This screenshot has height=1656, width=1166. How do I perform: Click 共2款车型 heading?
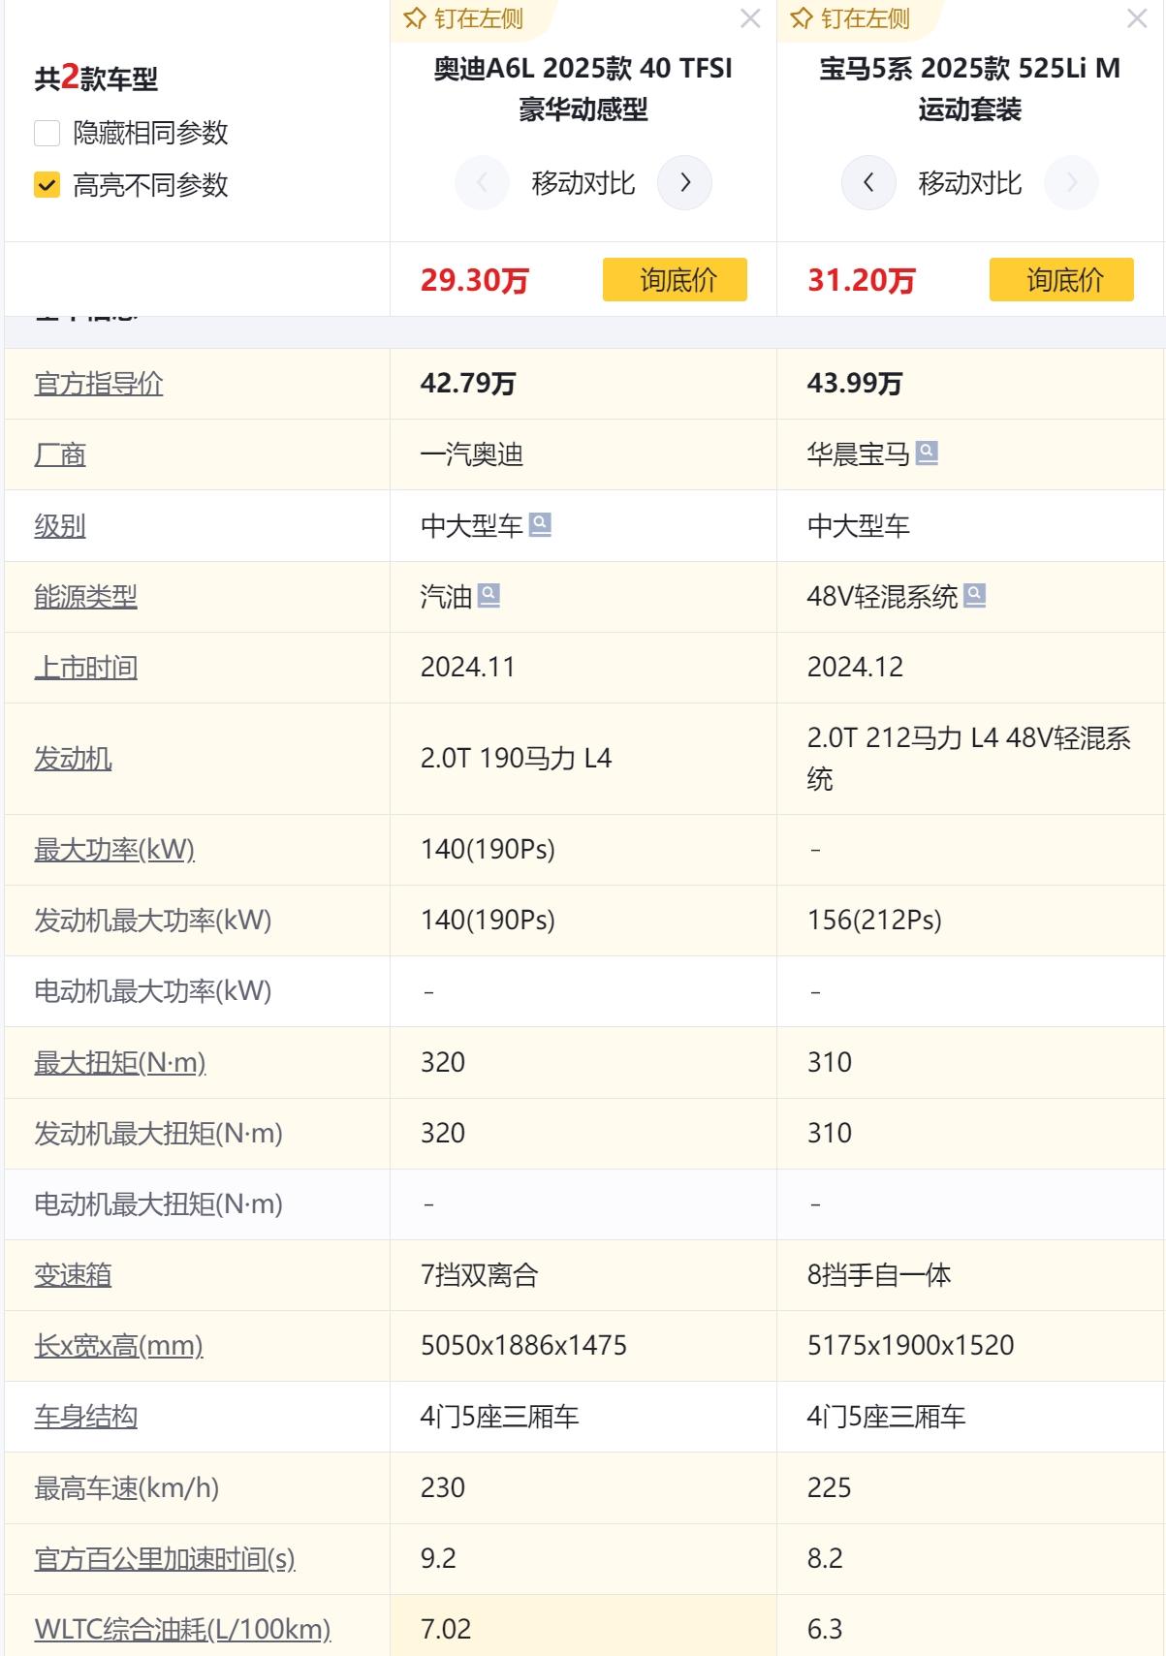point(96,78)
